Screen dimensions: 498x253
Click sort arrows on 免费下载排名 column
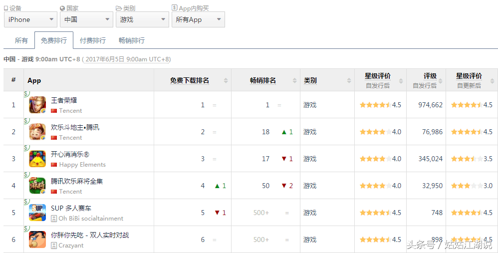[226, 81]
